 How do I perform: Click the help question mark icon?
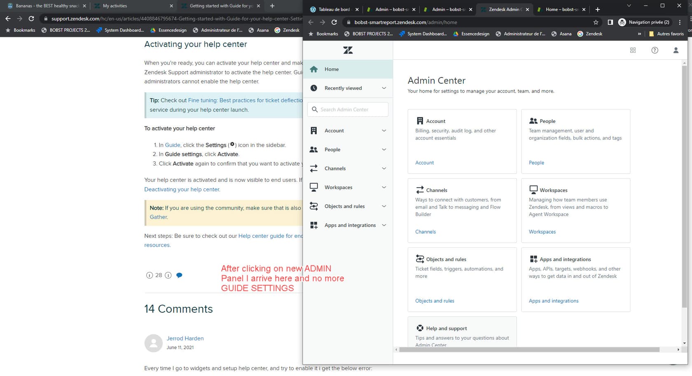[655, 50]
